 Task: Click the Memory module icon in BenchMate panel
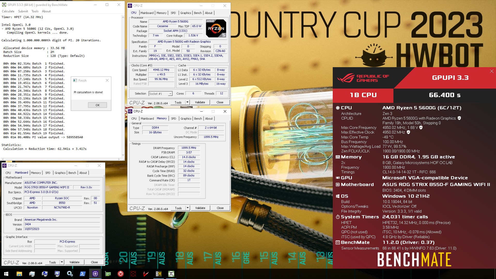(x=338, y=157)
